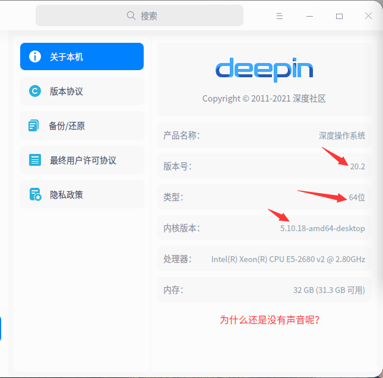Click the 32 GB memory value
Screen dimensions: 383x378
pyautogui.click(x=329, y=290)
